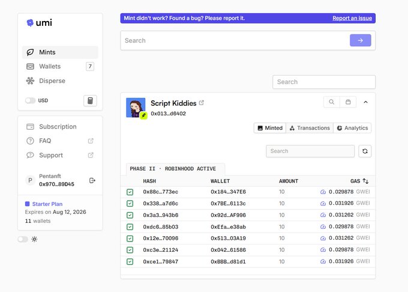This screenshot has width=408, height=292.
Task: Click the bag icon in Script Kiddies card
Action: point(348,102)
